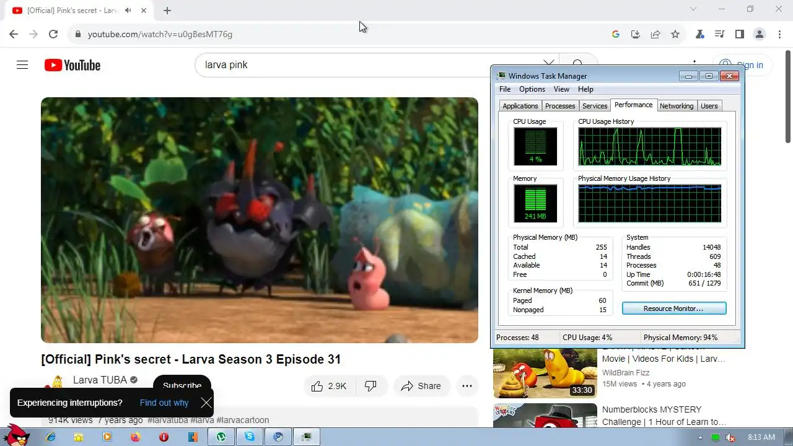Image resolution: width=793 pixels, height=446 pixels.
Task: Launch Internet Explorer from taskbar
Action: pos(51,437)
